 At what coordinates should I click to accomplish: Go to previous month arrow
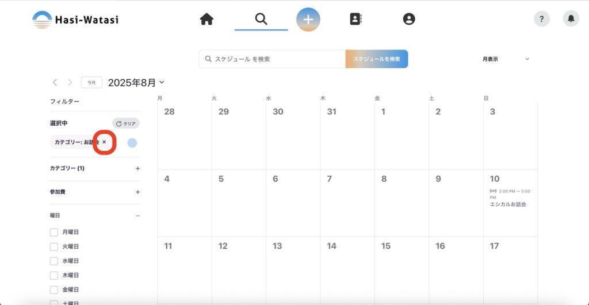[55, 83]
